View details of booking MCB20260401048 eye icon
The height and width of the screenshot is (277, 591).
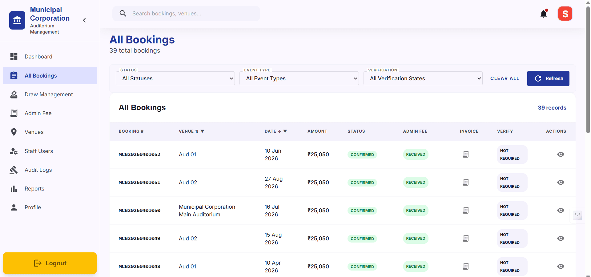point(561,267)
